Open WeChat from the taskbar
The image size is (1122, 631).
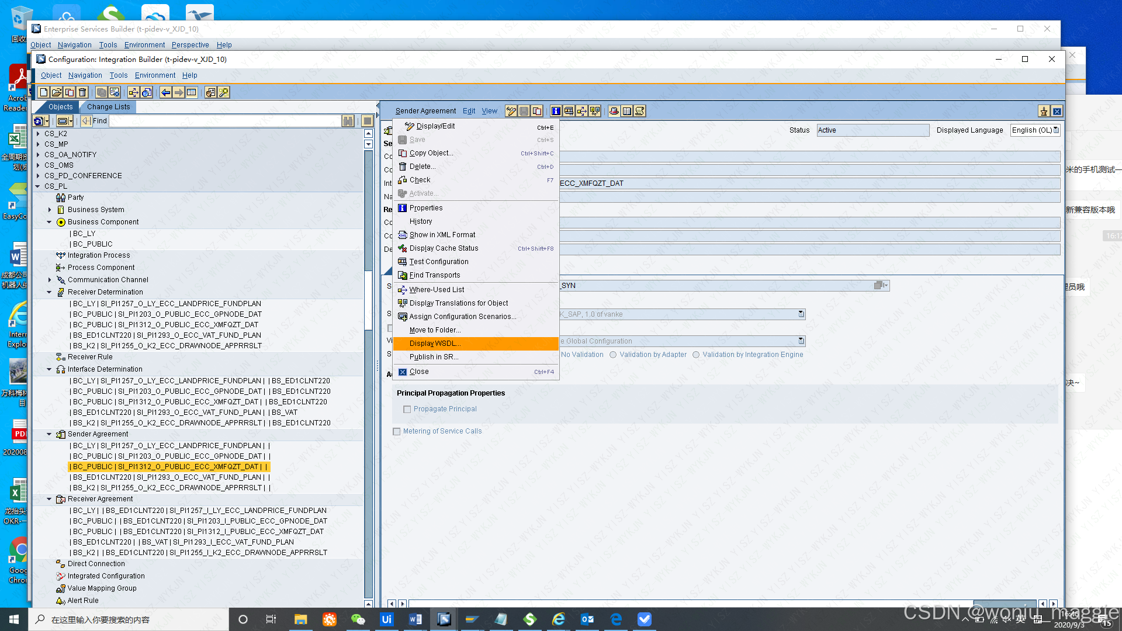[x=358, y=619]
